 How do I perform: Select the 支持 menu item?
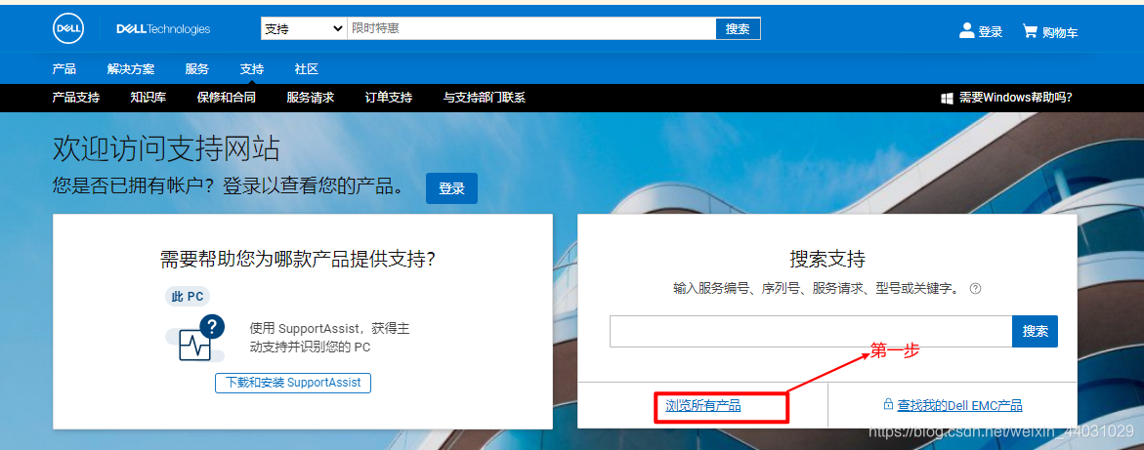252,69
